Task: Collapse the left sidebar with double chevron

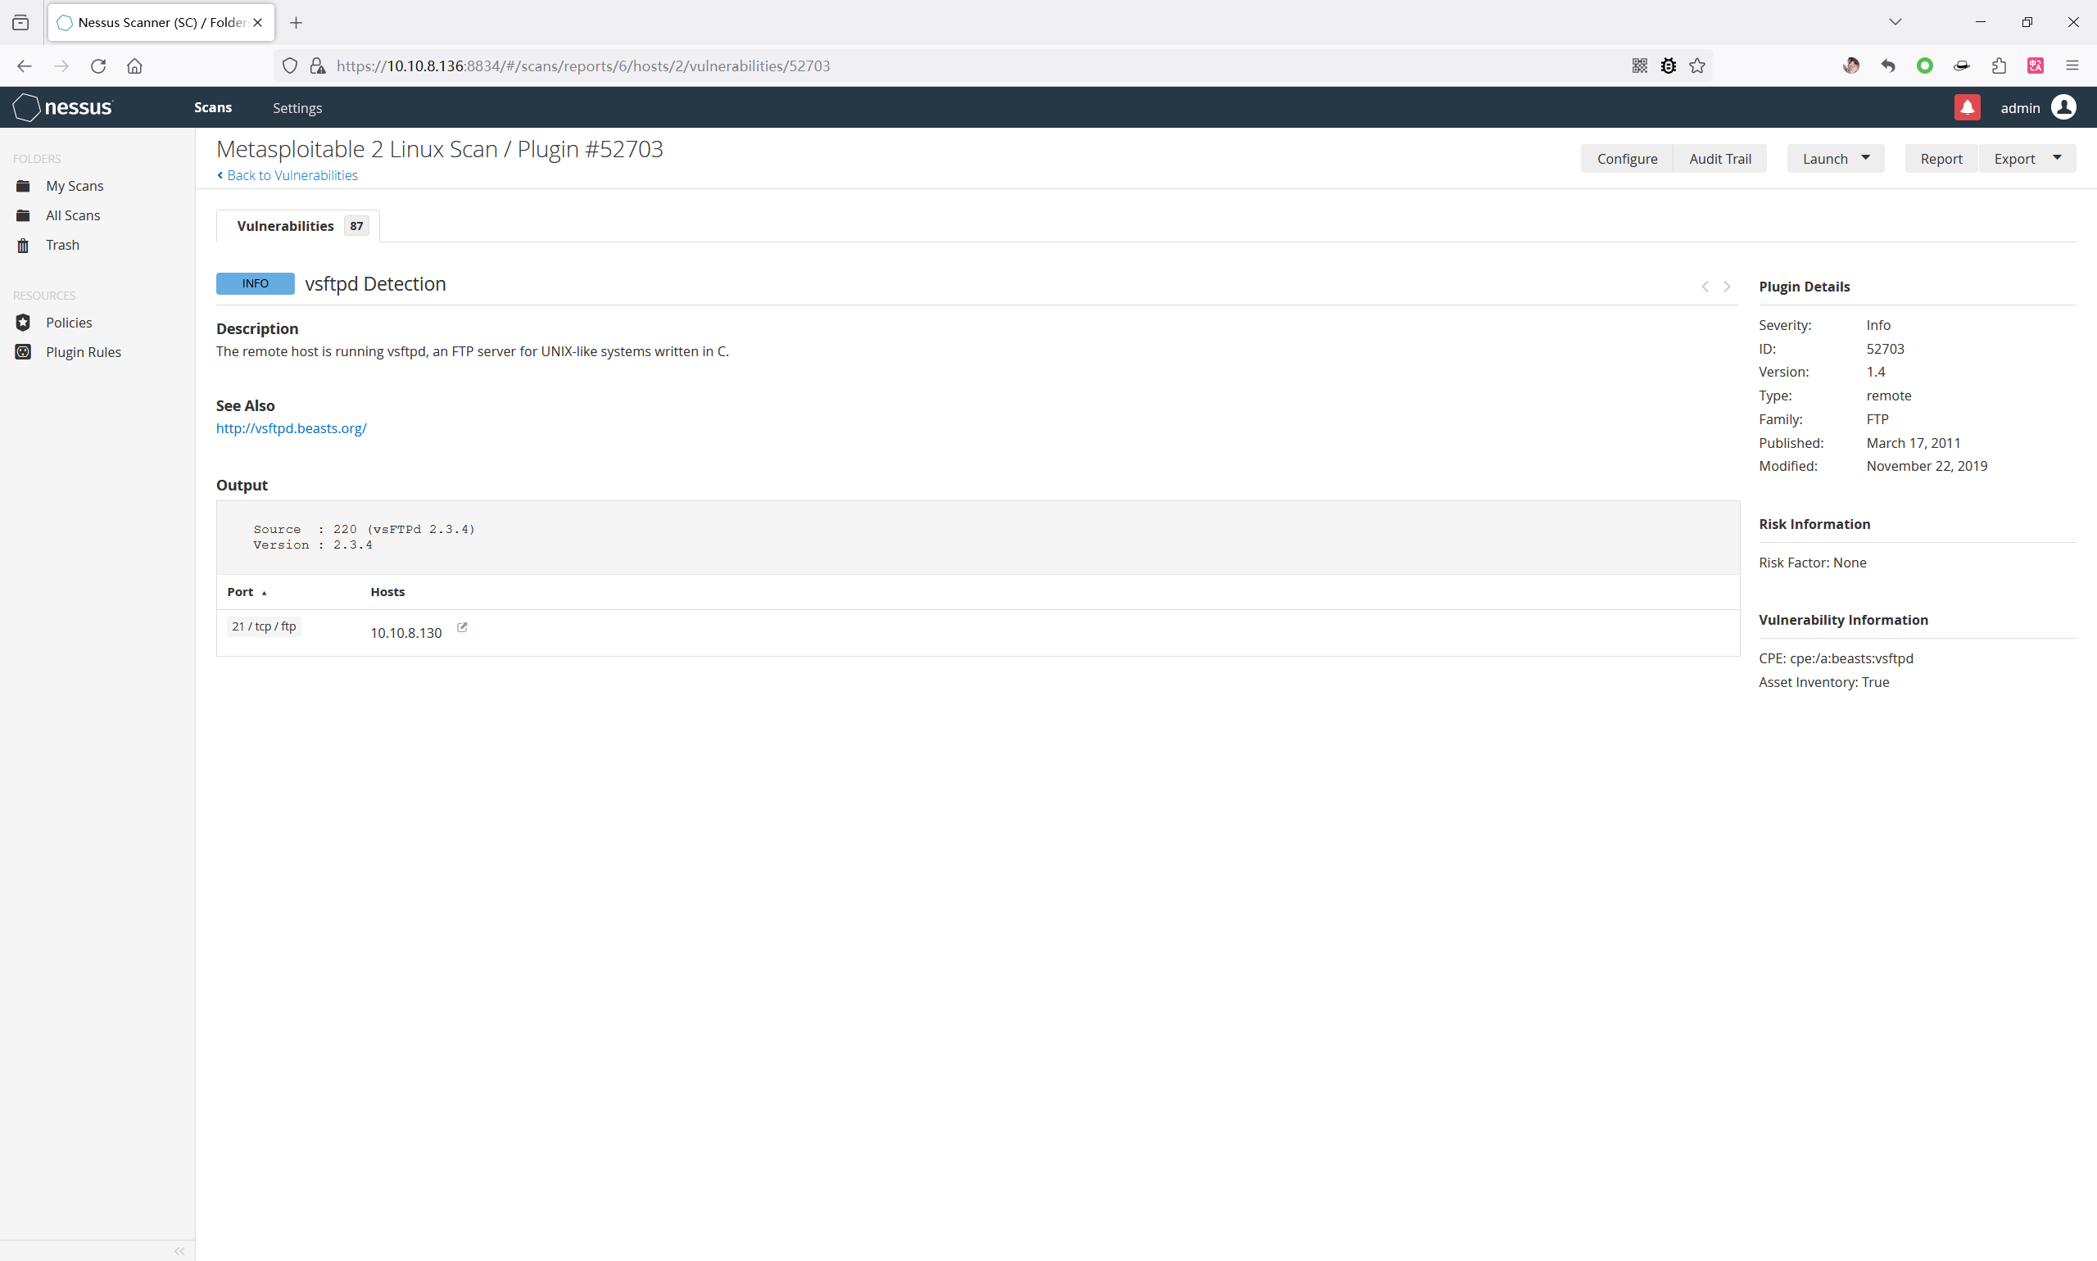Action: point(179,1251)
